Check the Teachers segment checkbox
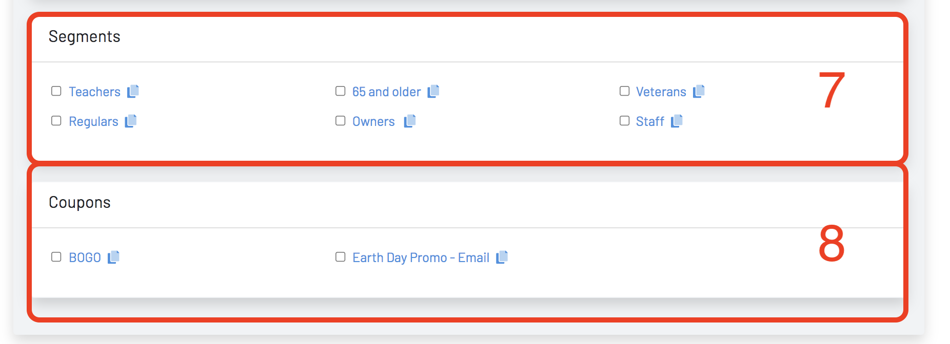Screen dimensions: 950x344 click(56, 91)
